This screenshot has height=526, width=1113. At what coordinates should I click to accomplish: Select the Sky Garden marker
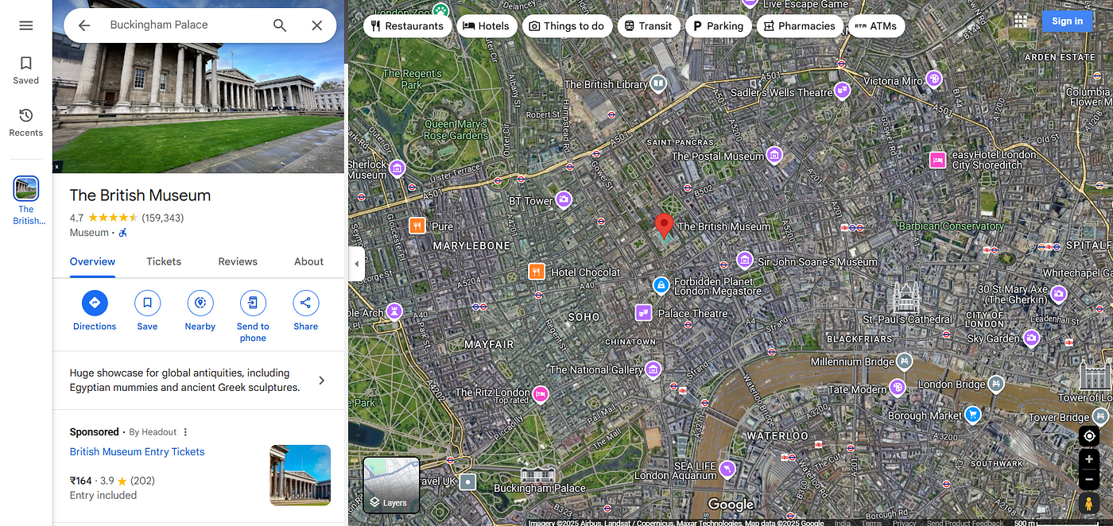(x=1031, y=338)
